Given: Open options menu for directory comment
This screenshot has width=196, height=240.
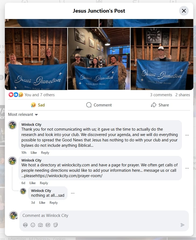Looking at the screenshot, I should pos(187,168).
